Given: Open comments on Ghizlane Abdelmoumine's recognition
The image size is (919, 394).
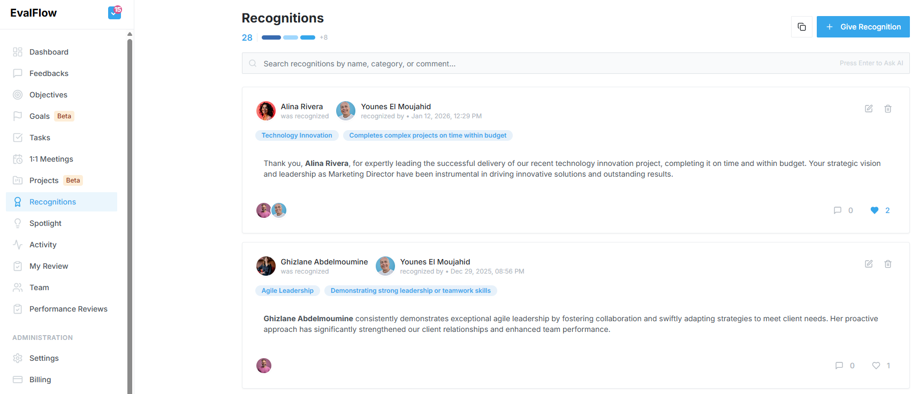Looking at the screenshot, I should click(839, 366).
